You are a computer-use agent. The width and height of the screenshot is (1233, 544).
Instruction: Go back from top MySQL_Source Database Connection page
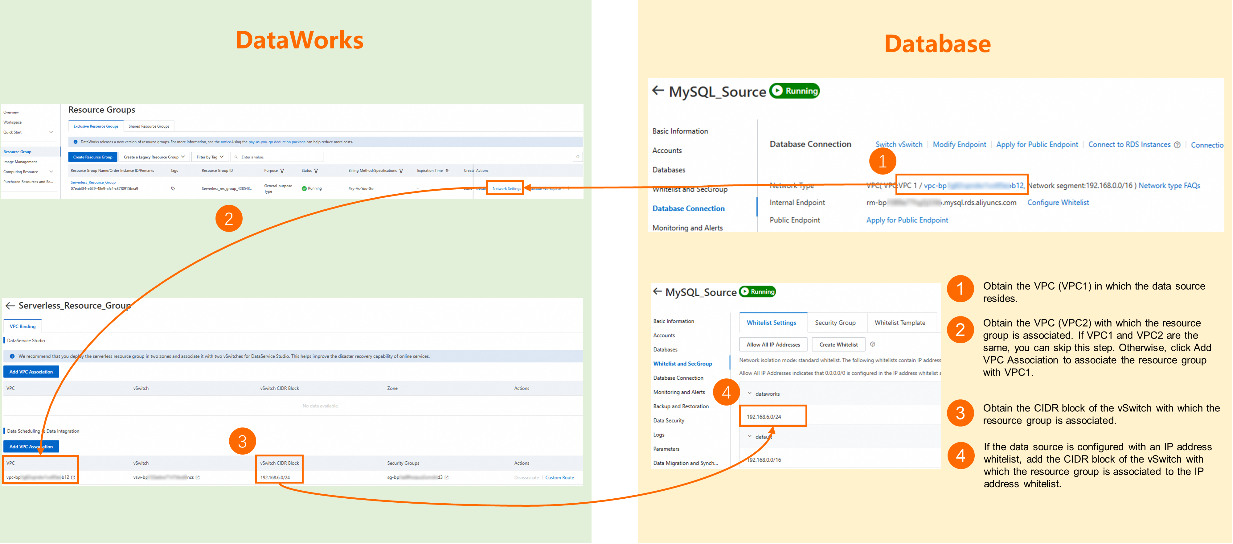click(x=658, y=90)
